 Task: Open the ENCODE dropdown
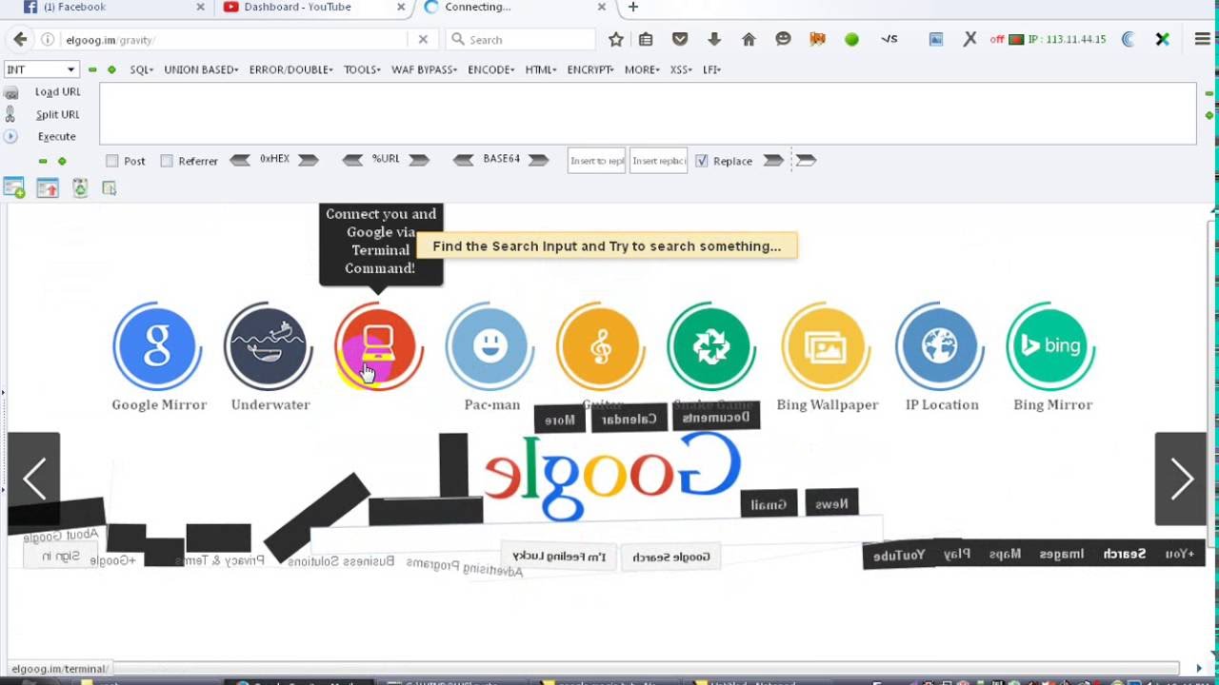(x=490, y=69)
